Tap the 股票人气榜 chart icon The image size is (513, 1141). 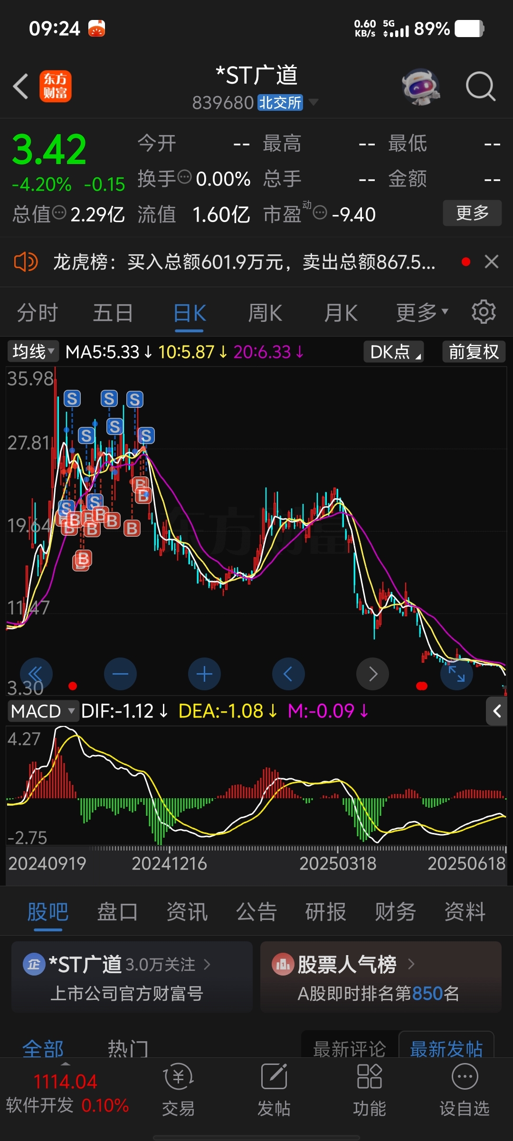[283, 964]
